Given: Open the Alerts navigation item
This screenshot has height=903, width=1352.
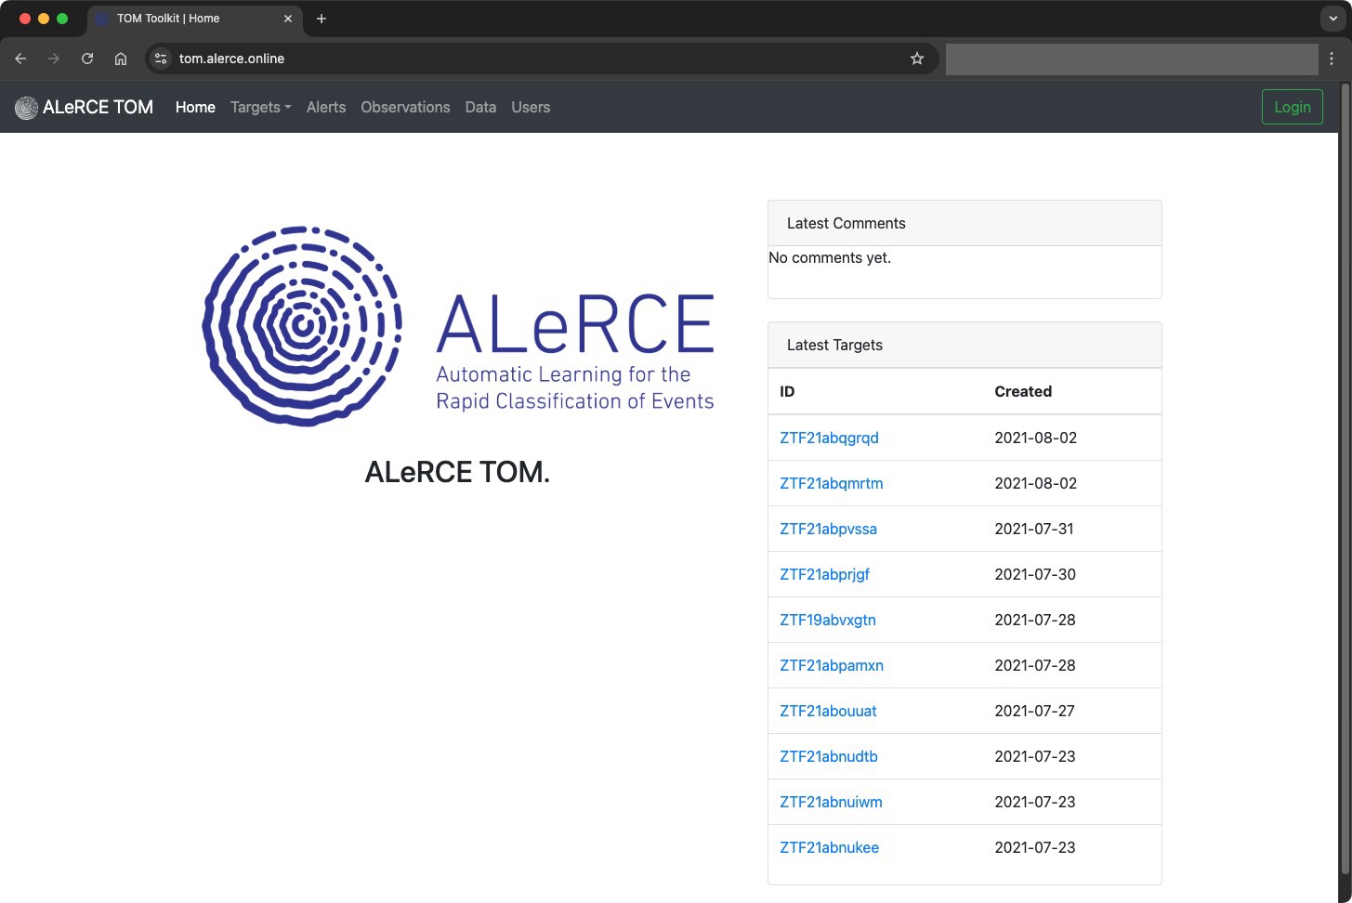Looking at the screenshot, I should (326, 108).
